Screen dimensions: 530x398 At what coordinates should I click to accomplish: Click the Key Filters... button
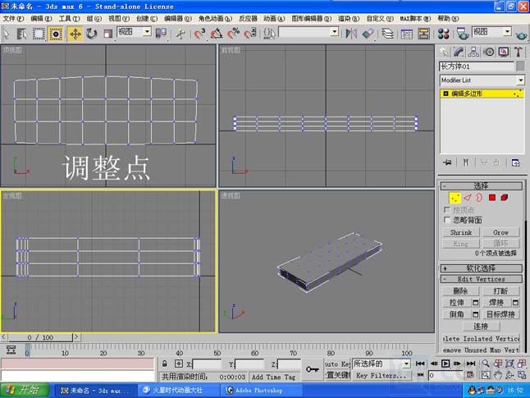point(382,375)
